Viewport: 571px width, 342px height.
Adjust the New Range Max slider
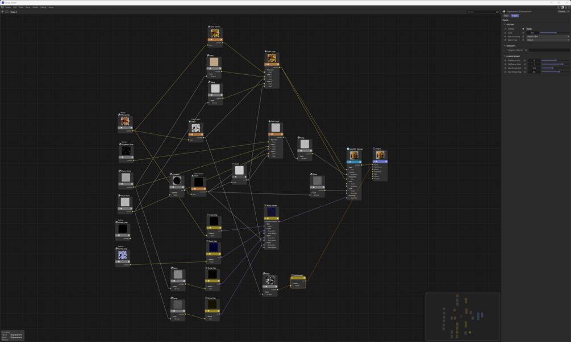pos(555,72)
